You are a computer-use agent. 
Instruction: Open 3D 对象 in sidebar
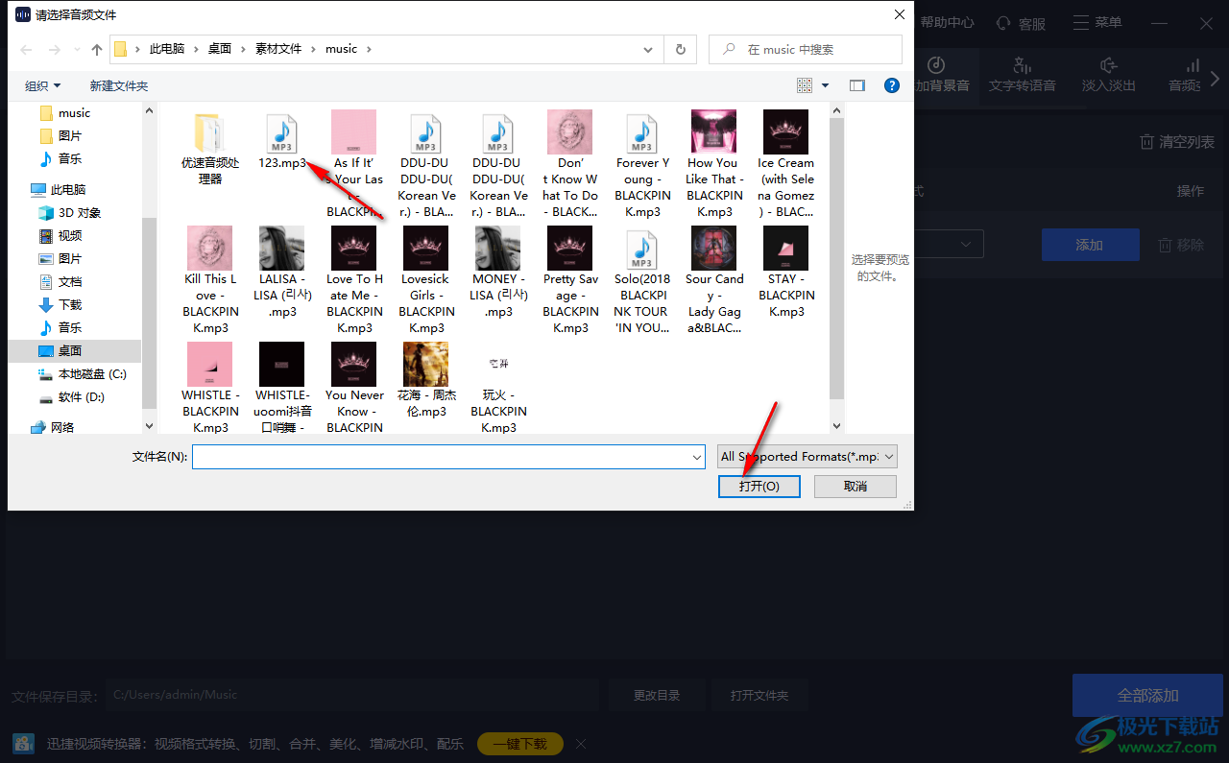tap(79, 212)
